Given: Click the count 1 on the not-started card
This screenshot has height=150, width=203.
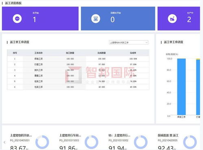Looking at the screenshot, I should [x=35, y=20].
